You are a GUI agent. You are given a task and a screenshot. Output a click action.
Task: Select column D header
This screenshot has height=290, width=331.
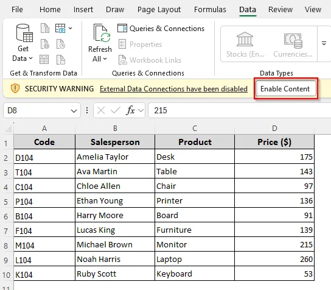tap(274, 129)
